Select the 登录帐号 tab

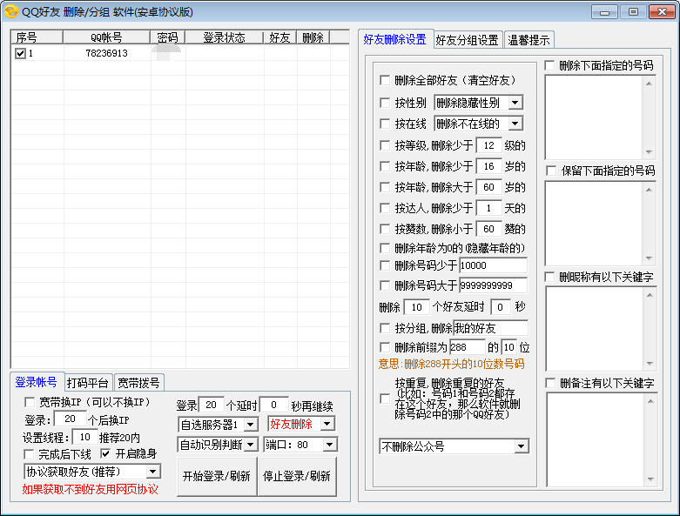tap(37, 382)
